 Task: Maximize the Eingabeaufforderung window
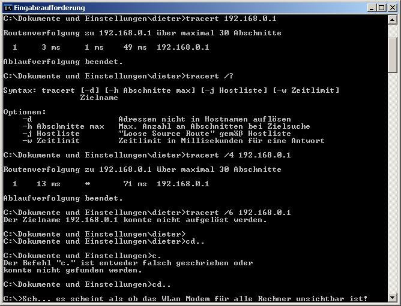pyautogui.click(x=381, y=8)
